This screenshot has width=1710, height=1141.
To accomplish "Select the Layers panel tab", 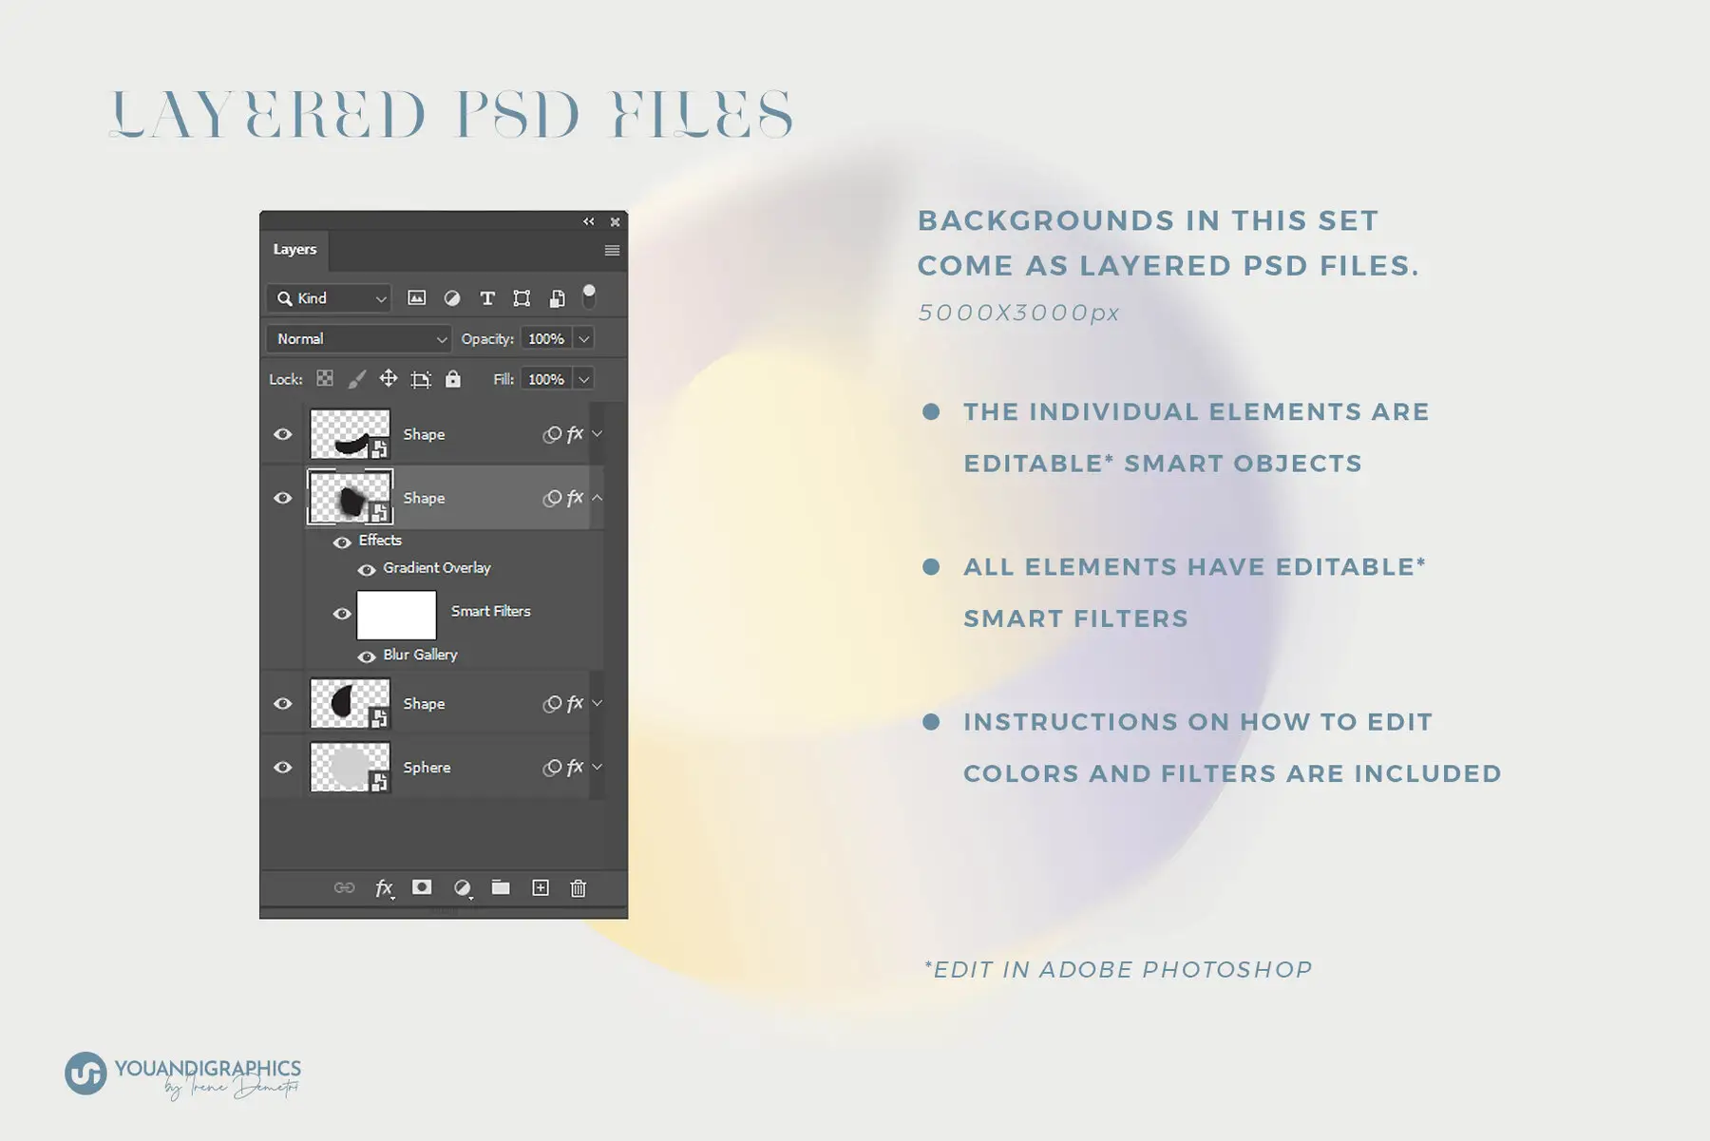I will 294,249.
